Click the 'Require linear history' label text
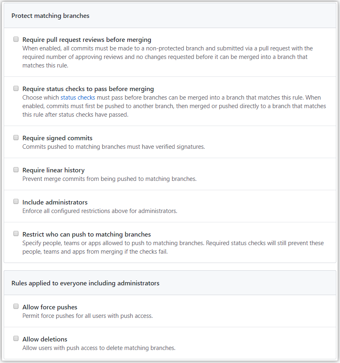Screen dimensions: 340x363 coord(54,170)
